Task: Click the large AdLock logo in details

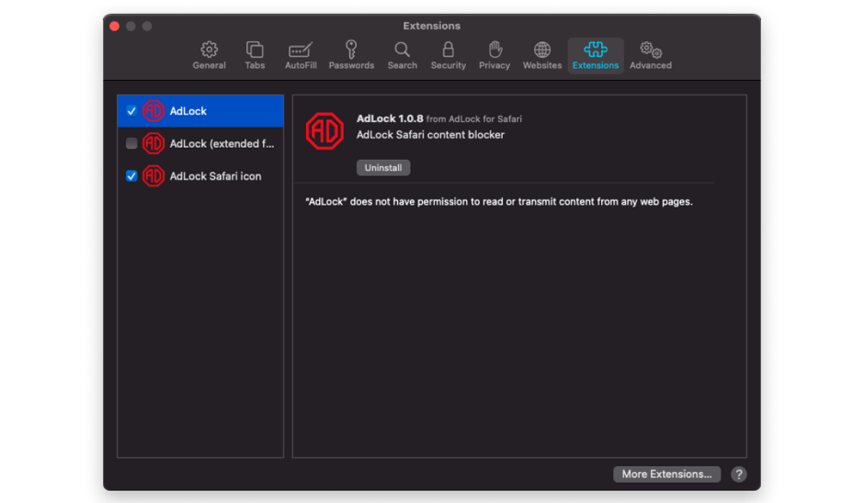Action: (324, 131)
